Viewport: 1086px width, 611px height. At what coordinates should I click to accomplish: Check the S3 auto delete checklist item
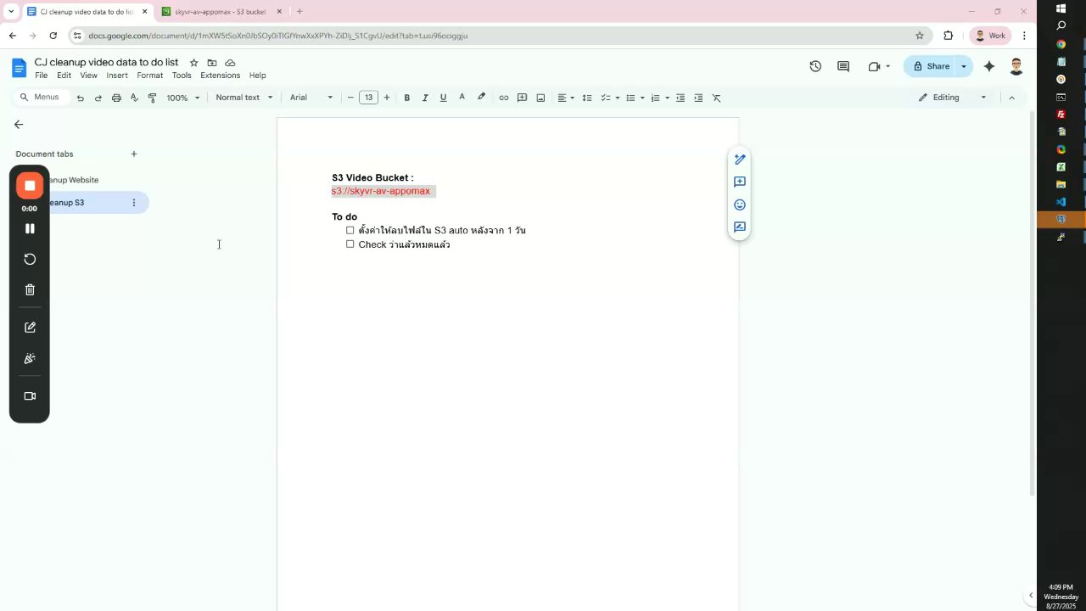pos(350,231)
